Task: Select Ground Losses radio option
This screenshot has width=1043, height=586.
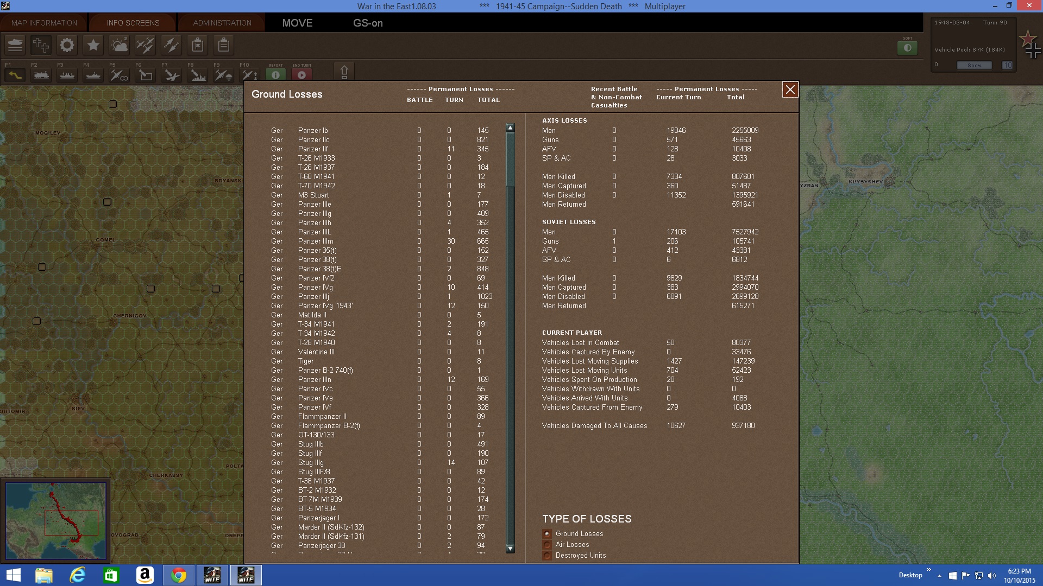Action: pyautogui.click(x=547, y=534)
